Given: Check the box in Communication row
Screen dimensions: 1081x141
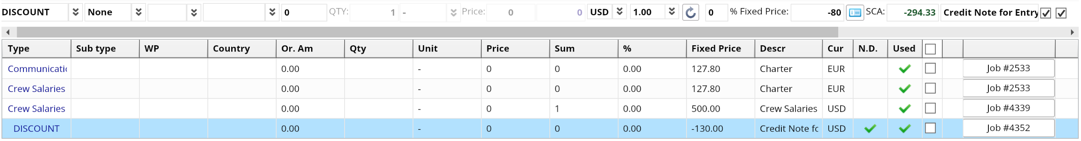Looking at the screenshot, I should [x=930, y=68].
